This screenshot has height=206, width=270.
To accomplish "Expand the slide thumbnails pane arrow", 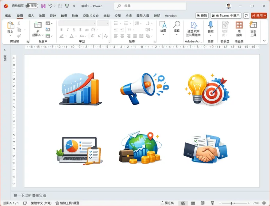I will coord(5,50).
